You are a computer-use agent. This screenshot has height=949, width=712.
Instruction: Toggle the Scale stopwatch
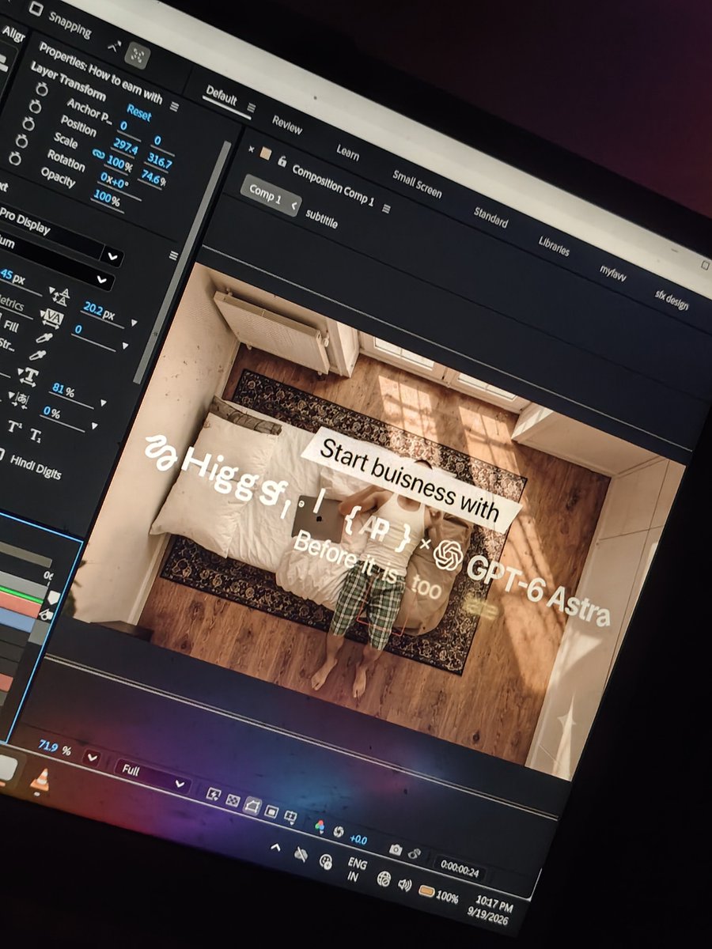pyautogui.click(x=28, y=124)
